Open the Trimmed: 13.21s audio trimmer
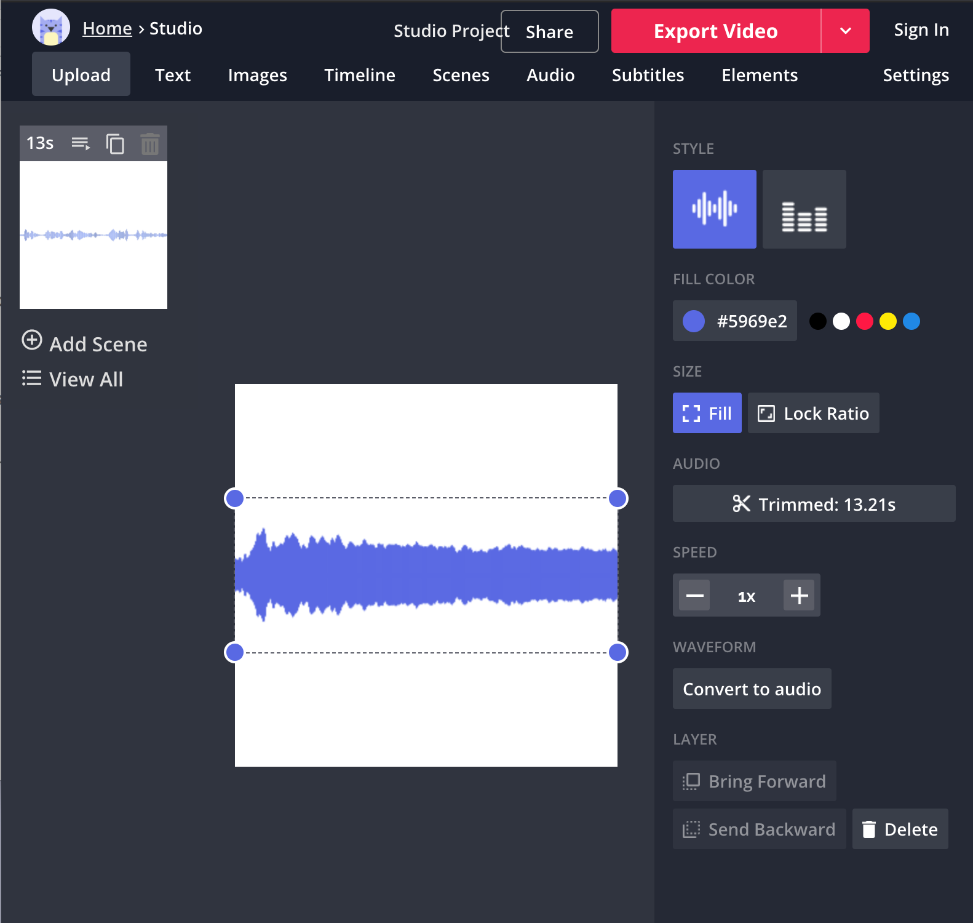This screenshot has height=923, width=973. 813,504
